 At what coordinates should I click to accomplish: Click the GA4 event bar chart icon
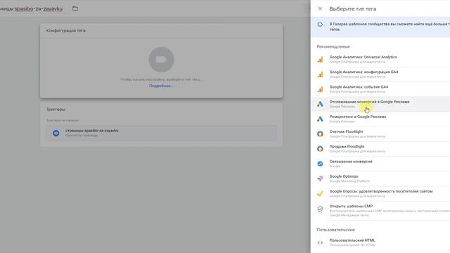pyautogui.click(x=320, y=89)
